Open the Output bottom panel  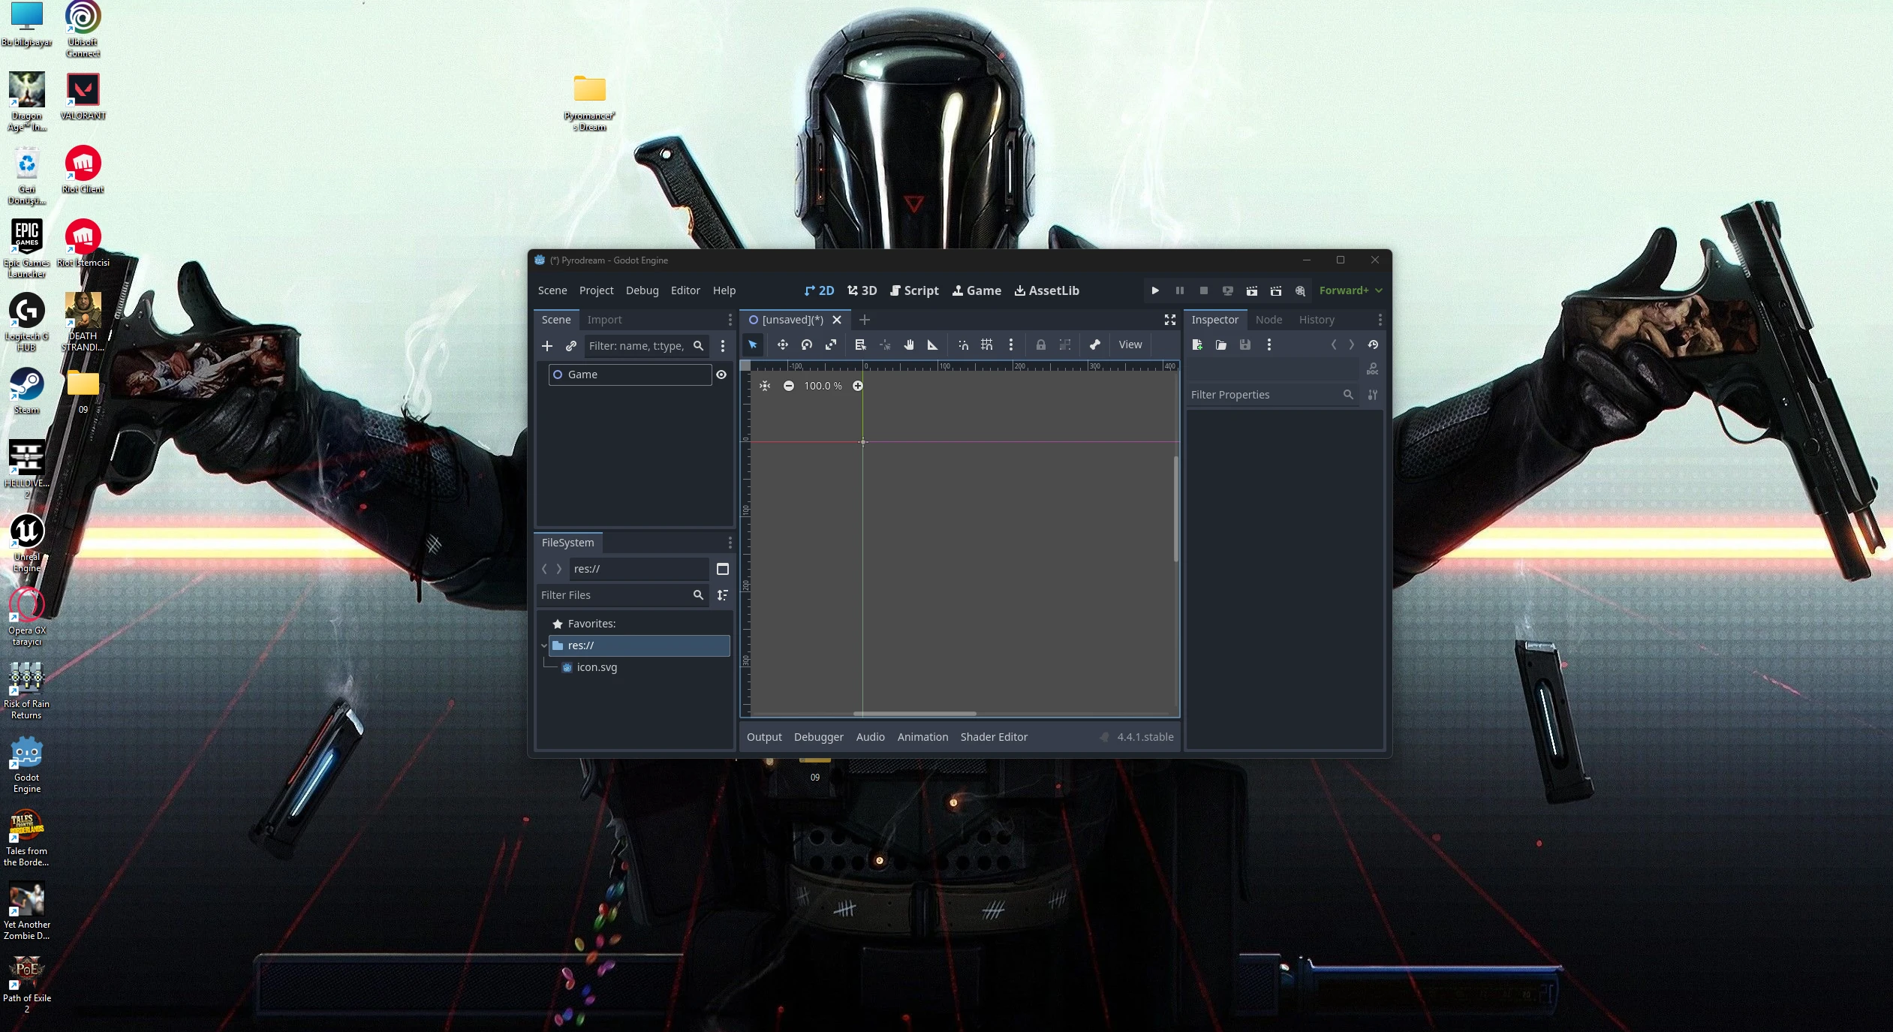pyautogui.click(x=764, y=737)
